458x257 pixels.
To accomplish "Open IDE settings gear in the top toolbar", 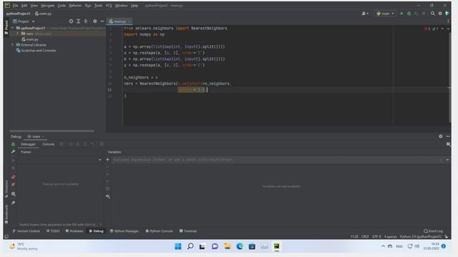I will pyautogui.click(x=440, y=14).
